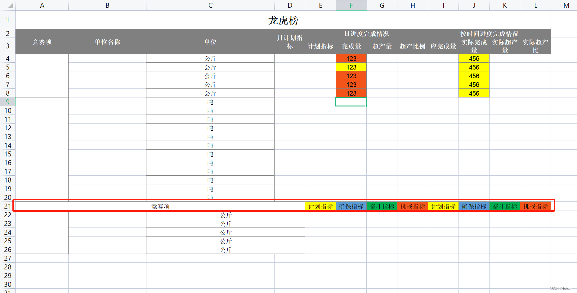Click the 实际超产比 header cell
Screen dimensions: 577x293
535,46
